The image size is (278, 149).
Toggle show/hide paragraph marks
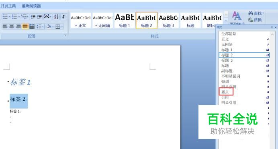pos(63,17)
